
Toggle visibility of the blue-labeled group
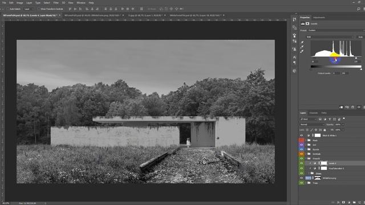click(302, 149)
